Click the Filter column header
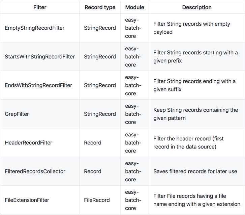 (x=40, y=7)
